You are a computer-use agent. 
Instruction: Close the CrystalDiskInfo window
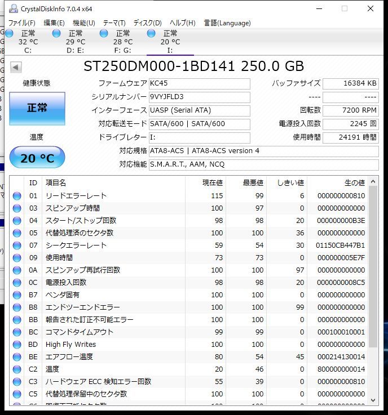click(x=371, y=9)
